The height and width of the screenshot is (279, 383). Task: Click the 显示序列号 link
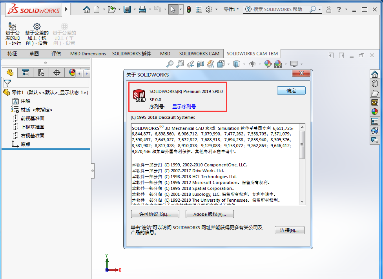[x=184, y=106]
